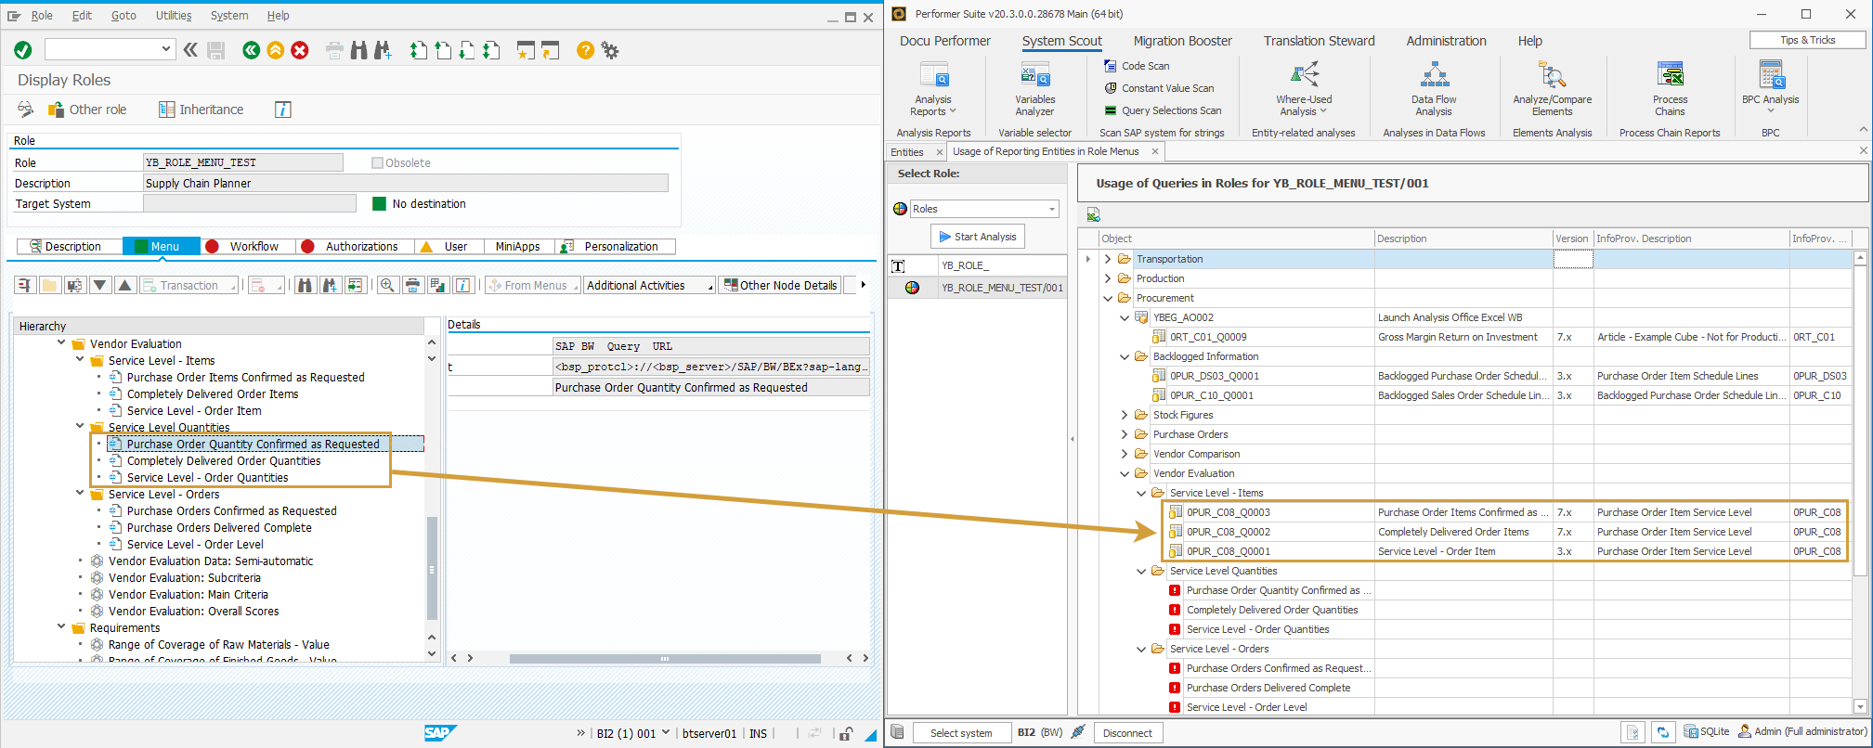This screenshot has height=748, width=1873.
Task: Click the Variables Analyzer icon
Action: click(x=1034, y=75)
